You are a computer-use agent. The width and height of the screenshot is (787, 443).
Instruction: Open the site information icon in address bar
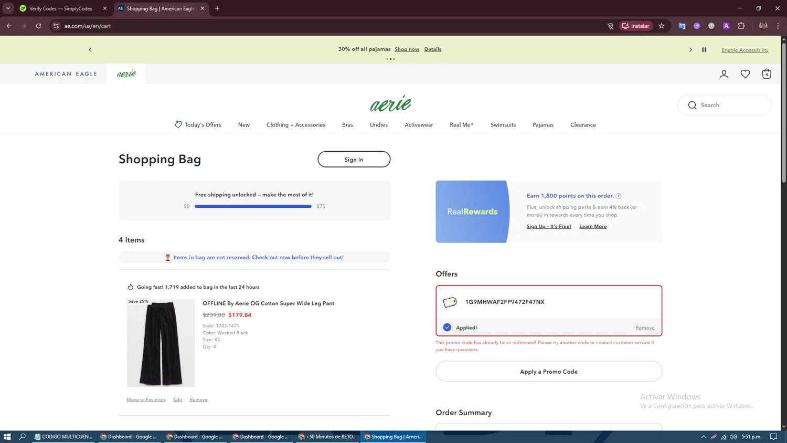point(56,26)
